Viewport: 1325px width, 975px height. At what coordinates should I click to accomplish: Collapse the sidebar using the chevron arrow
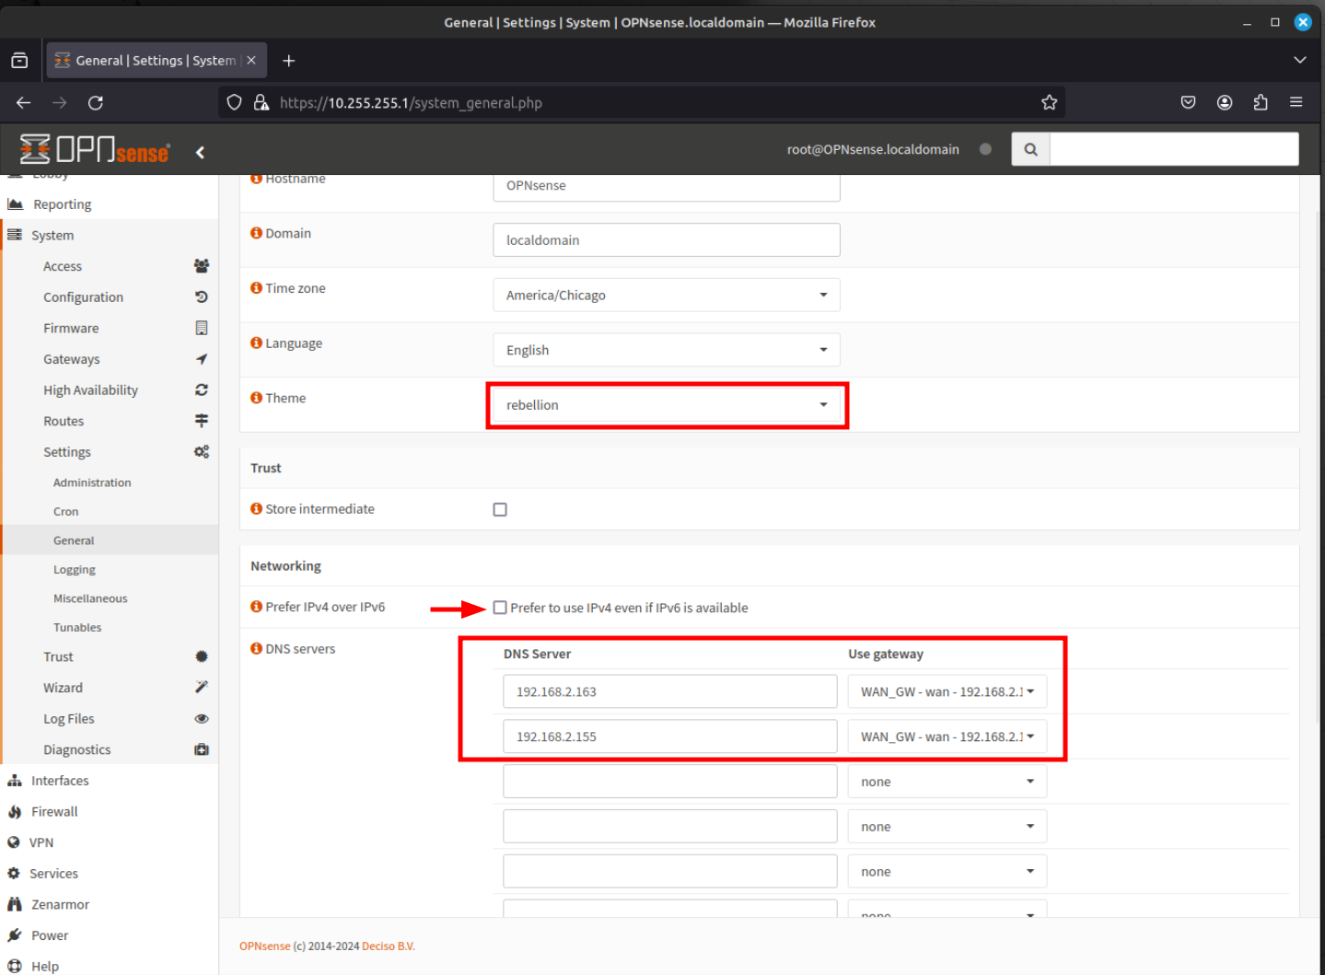coord(200,152)
